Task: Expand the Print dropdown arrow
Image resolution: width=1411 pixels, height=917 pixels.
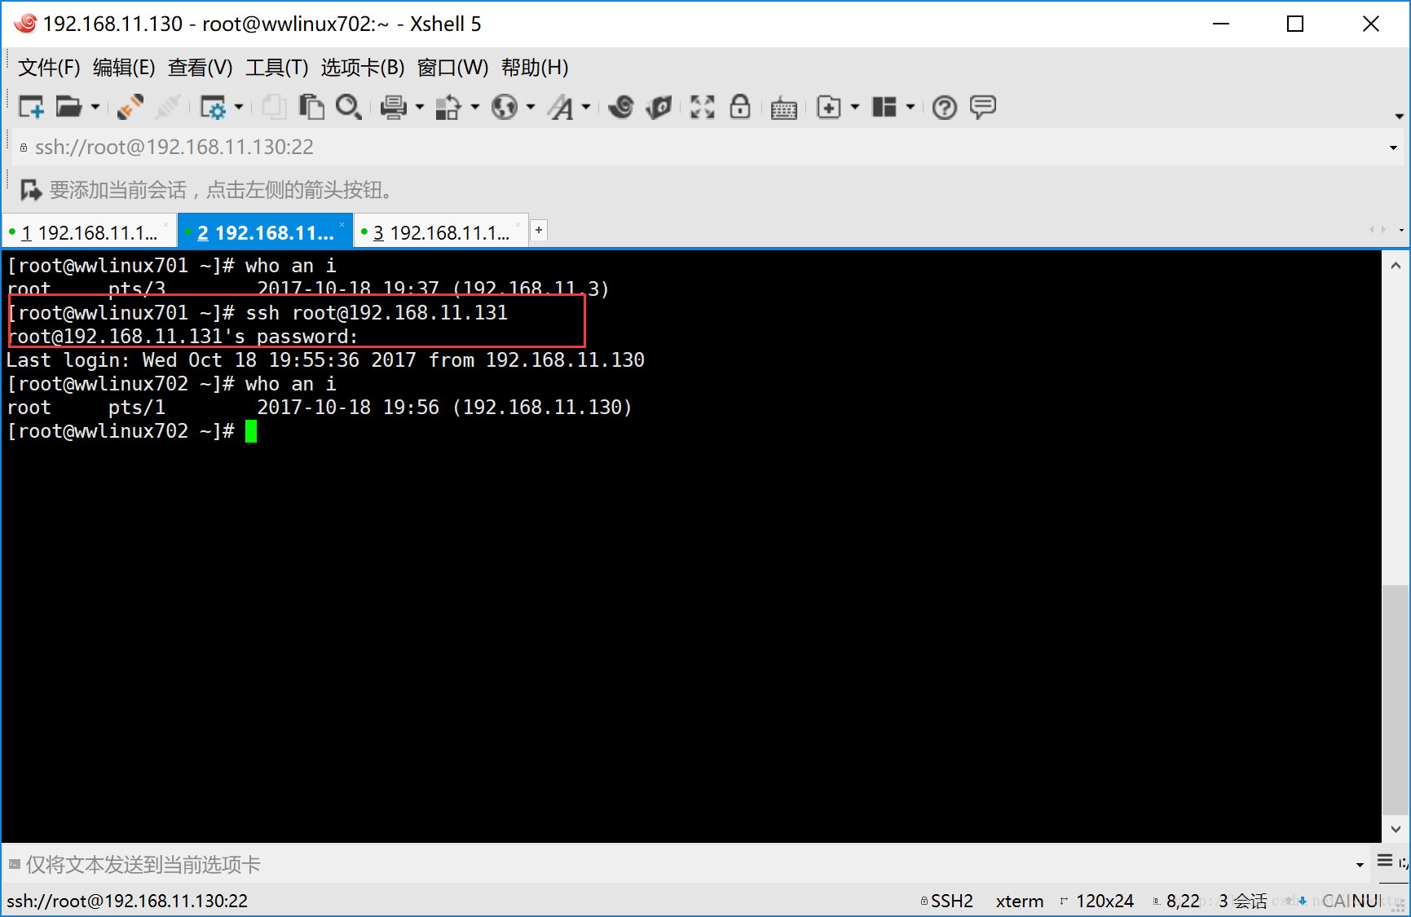Action: pos(420,107)
